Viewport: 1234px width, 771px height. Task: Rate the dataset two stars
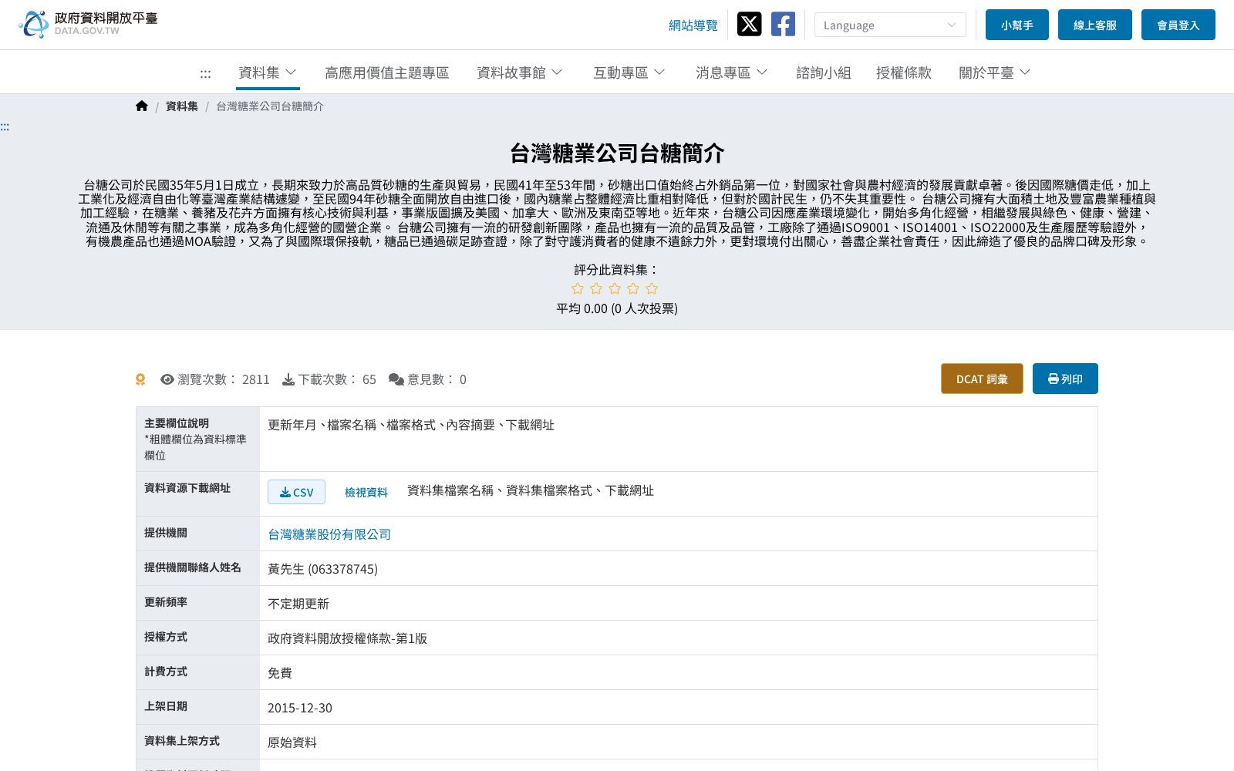pyautogui.click(x=596, y=288)
